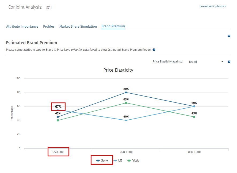Select the Brand Premium tab

[x=113, y=26]
